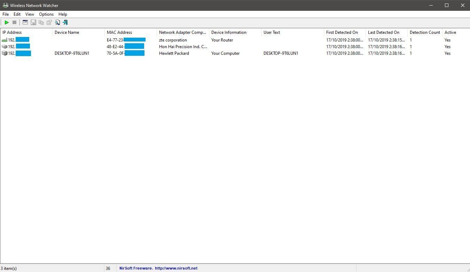Viewport: 470px width, 272px height.
Task: Click the Exit door icon
Action: (x=65, y=22)
